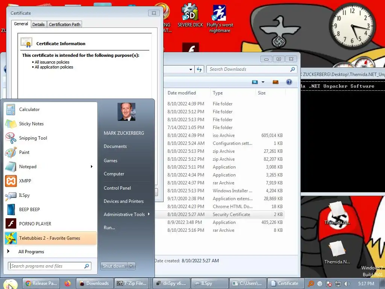Open Action Center flag tray icon
Screen dimensions: 385x289
tap(329, 284)
